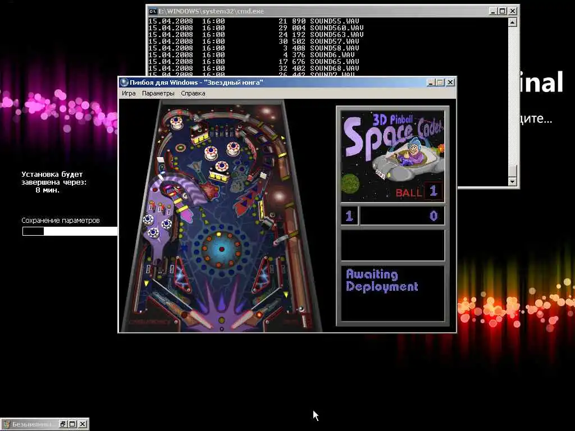
Task: Click the SOUND55.WAV line in cmd
Action: pos(253,21)
